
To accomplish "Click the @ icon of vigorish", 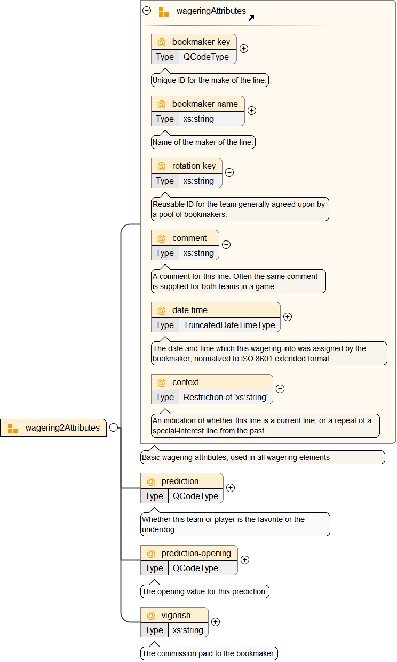I will (151, 616).
